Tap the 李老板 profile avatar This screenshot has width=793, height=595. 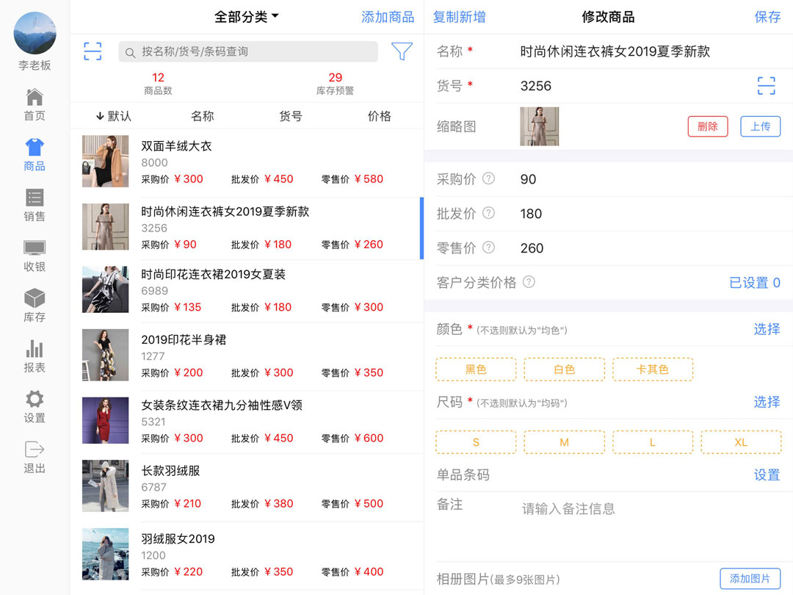coord(35,33)
